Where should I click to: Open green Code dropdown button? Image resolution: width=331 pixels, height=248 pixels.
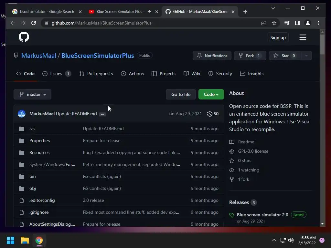pos(211,95)
